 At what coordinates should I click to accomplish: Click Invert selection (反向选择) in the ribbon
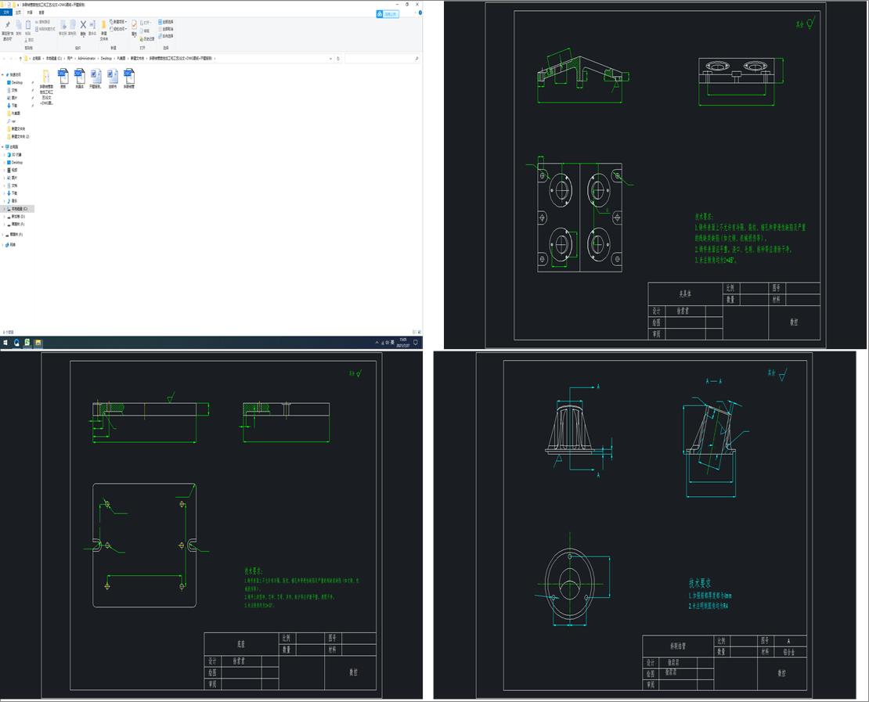[166, 36]
